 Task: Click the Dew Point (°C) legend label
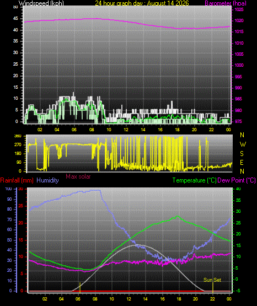click(237, 180)
